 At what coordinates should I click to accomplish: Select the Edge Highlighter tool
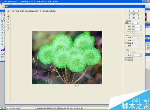[x=8, y=11]
